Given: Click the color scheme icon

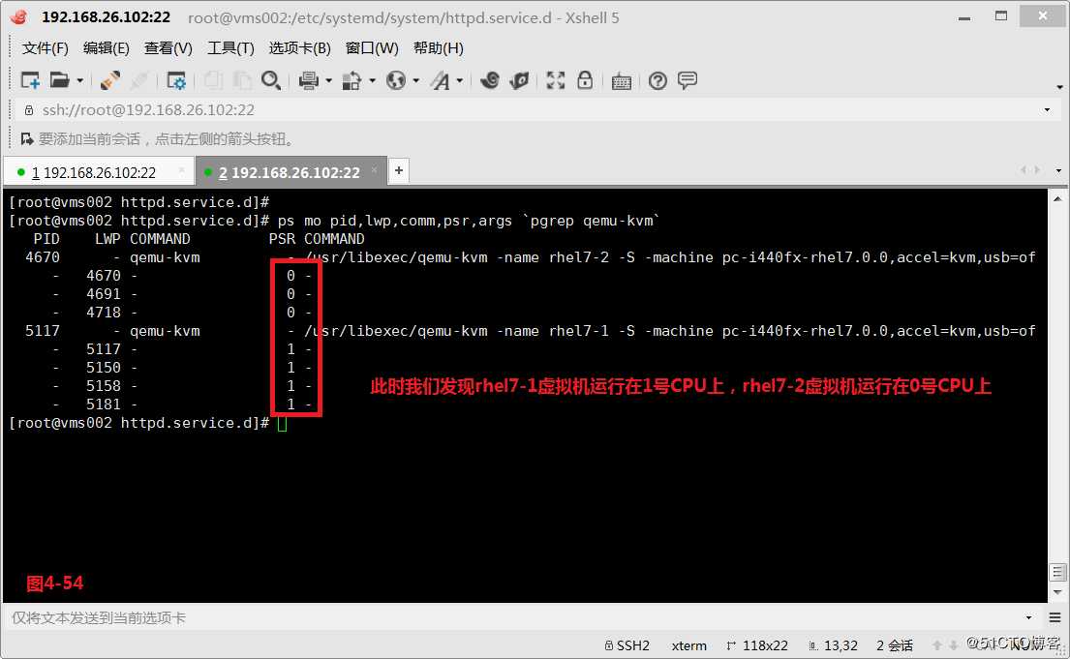Looking at the screenshot, I should [352, 80].
